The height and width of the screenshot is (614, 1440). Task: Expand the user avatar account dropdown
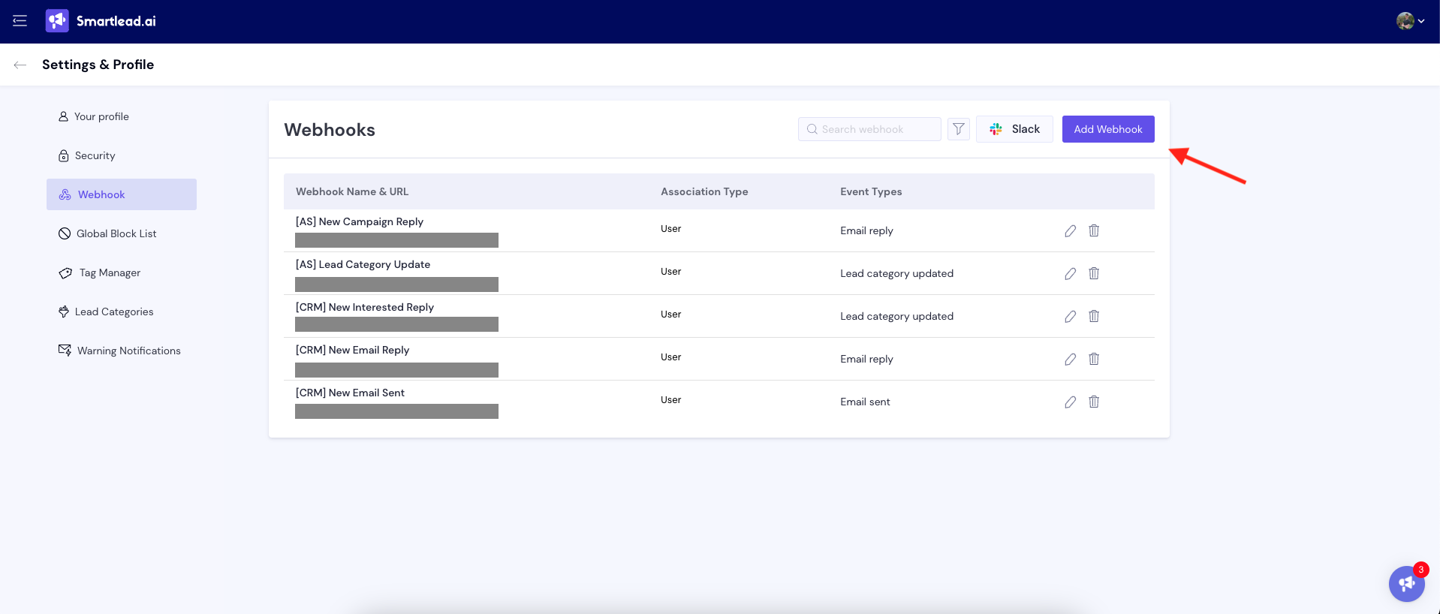[1410, 21]
